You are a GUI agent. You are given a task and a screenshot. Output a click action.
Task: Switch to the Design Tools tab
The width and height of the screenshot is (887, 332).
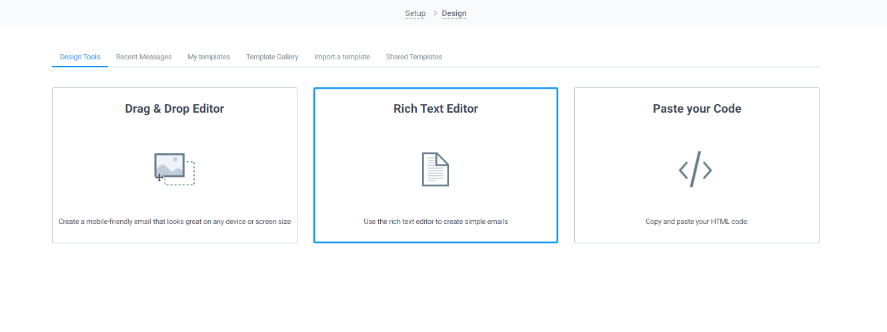click(x=80, y=57)
